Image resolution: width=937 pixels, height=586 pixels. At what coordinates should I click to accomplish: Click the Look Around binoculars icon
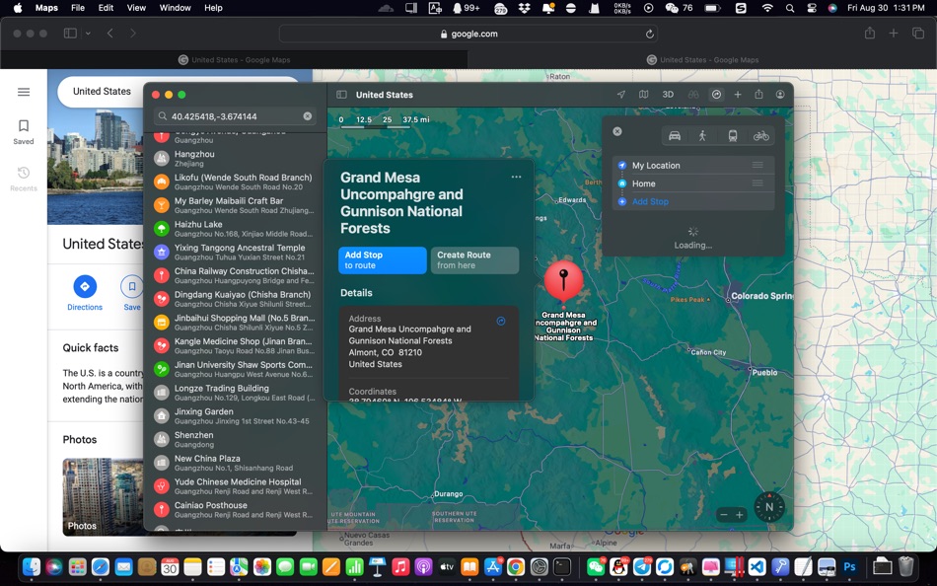pos(693,95)
